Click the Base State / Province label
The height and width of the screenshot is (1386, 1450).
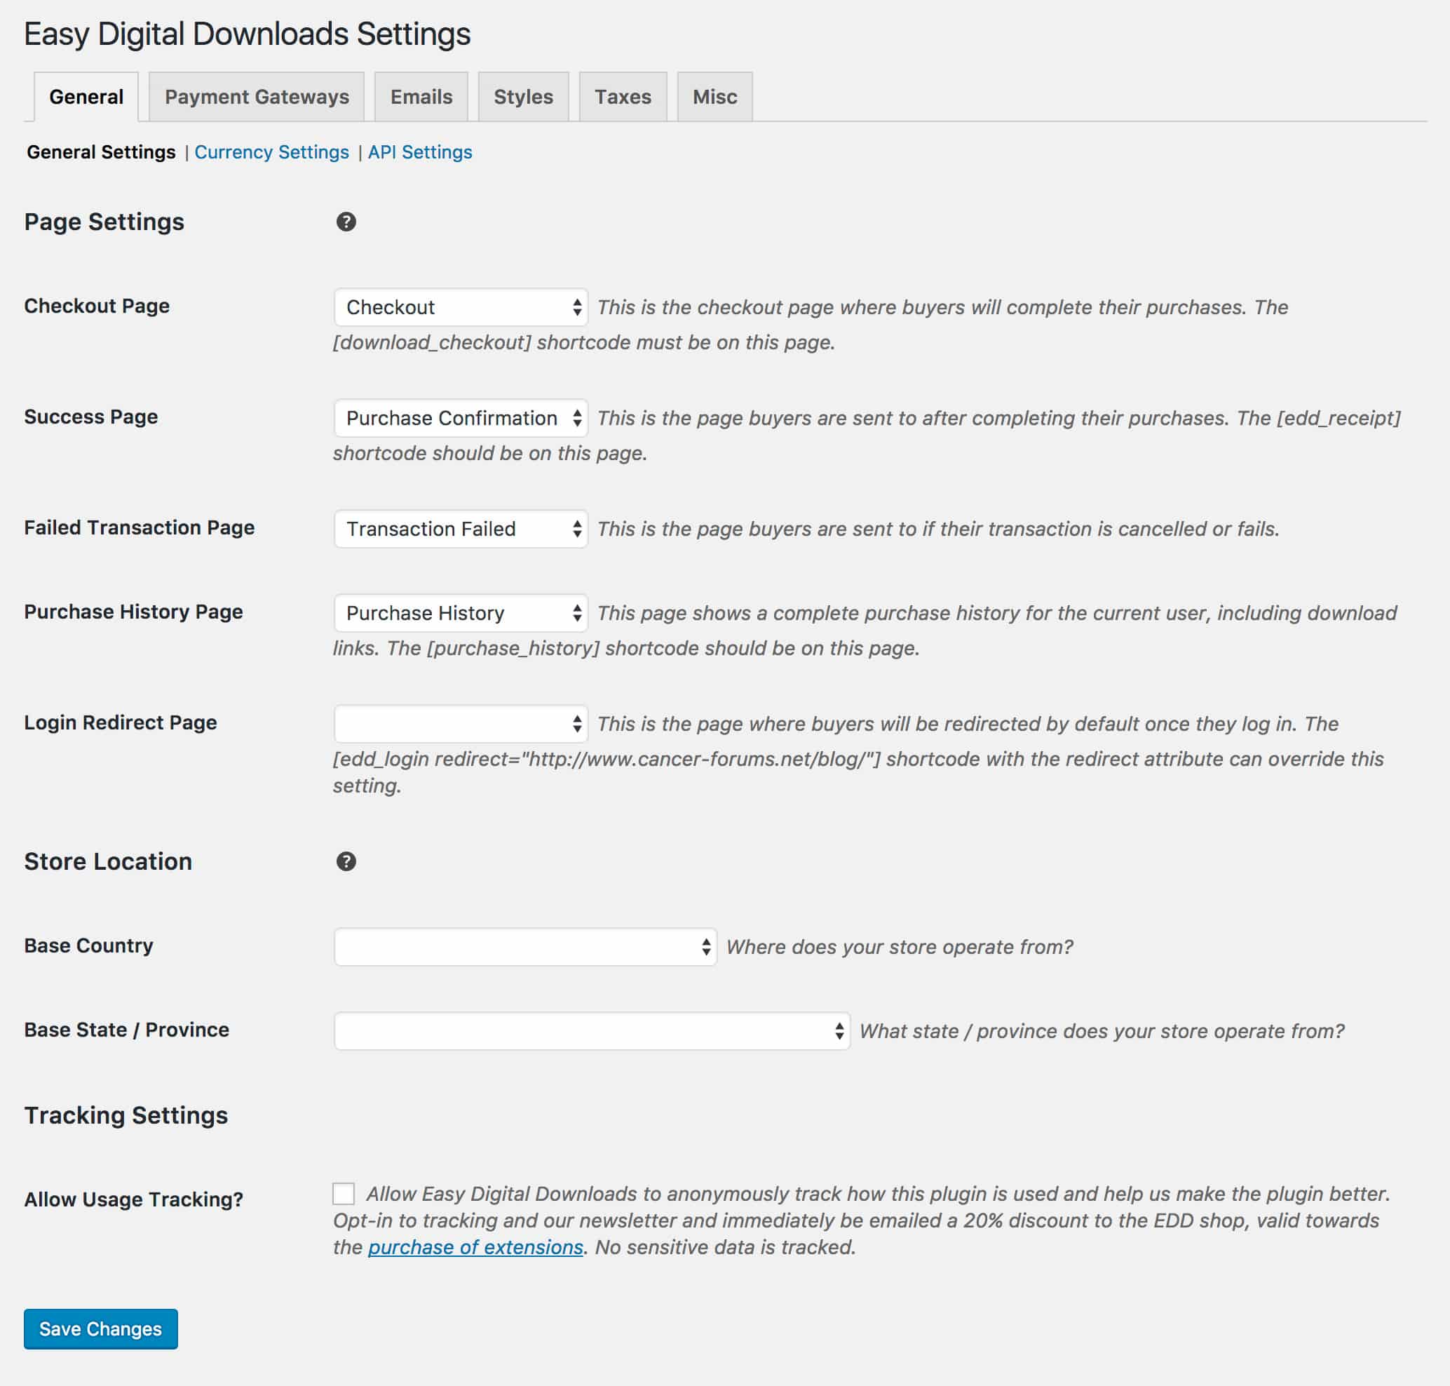tap(127, 1030)
